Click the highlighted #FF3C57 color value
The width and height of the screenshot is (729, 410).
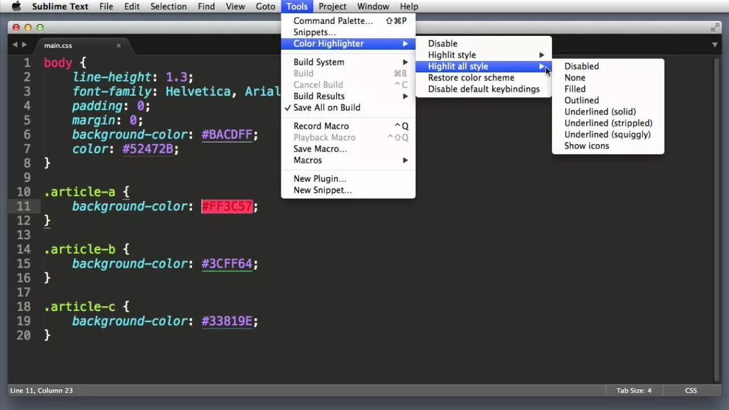[x=227, y=206]
